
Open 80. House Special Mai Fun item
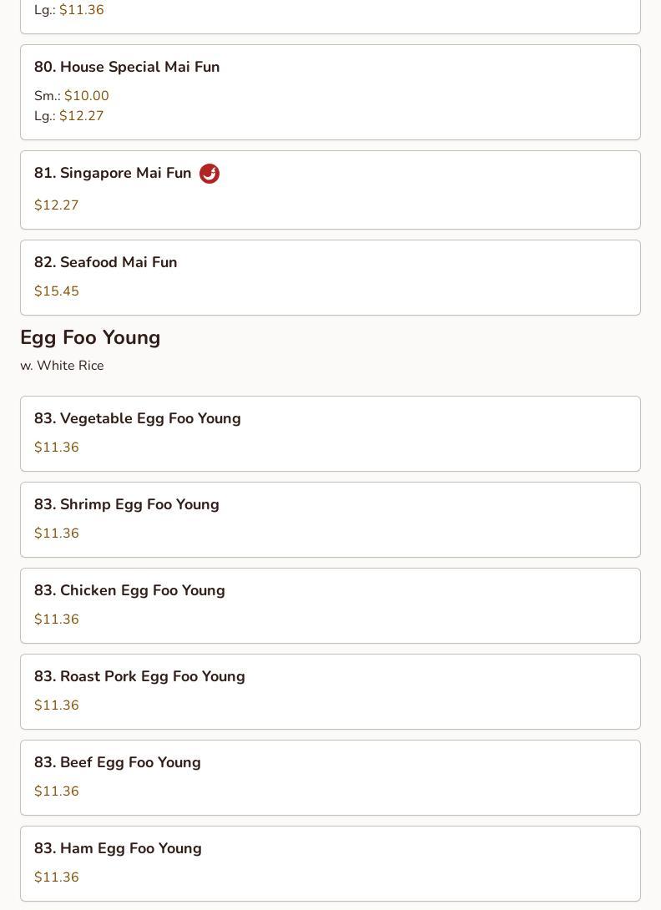[x=330, y=93]
